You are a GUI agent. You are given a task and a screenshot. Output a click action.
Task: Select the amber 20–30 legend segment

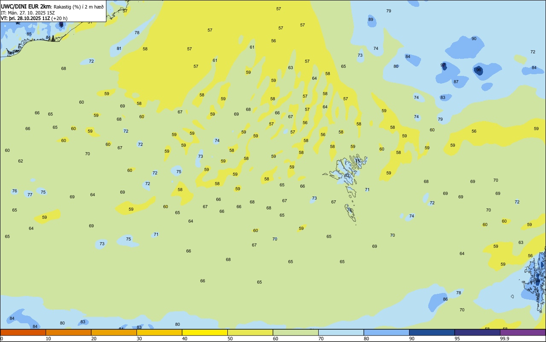114,332
